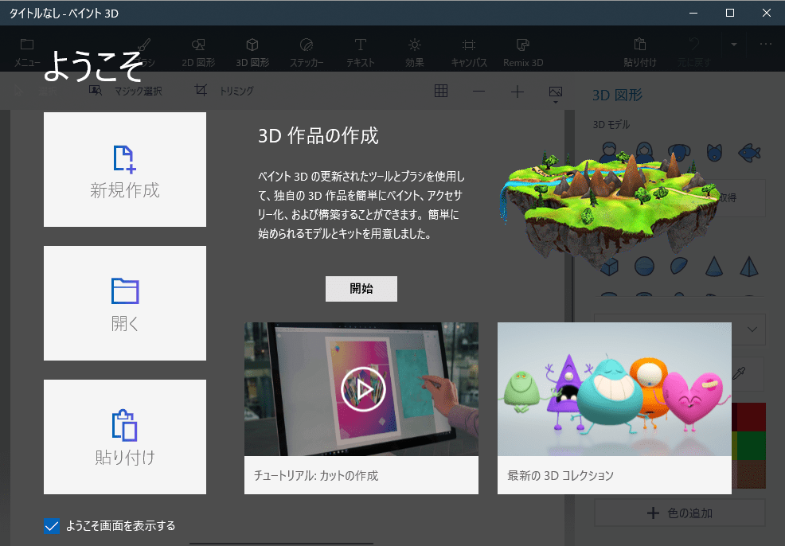Toggle the grid view icon
Viewport: 785px width, 546px height.
441,91
